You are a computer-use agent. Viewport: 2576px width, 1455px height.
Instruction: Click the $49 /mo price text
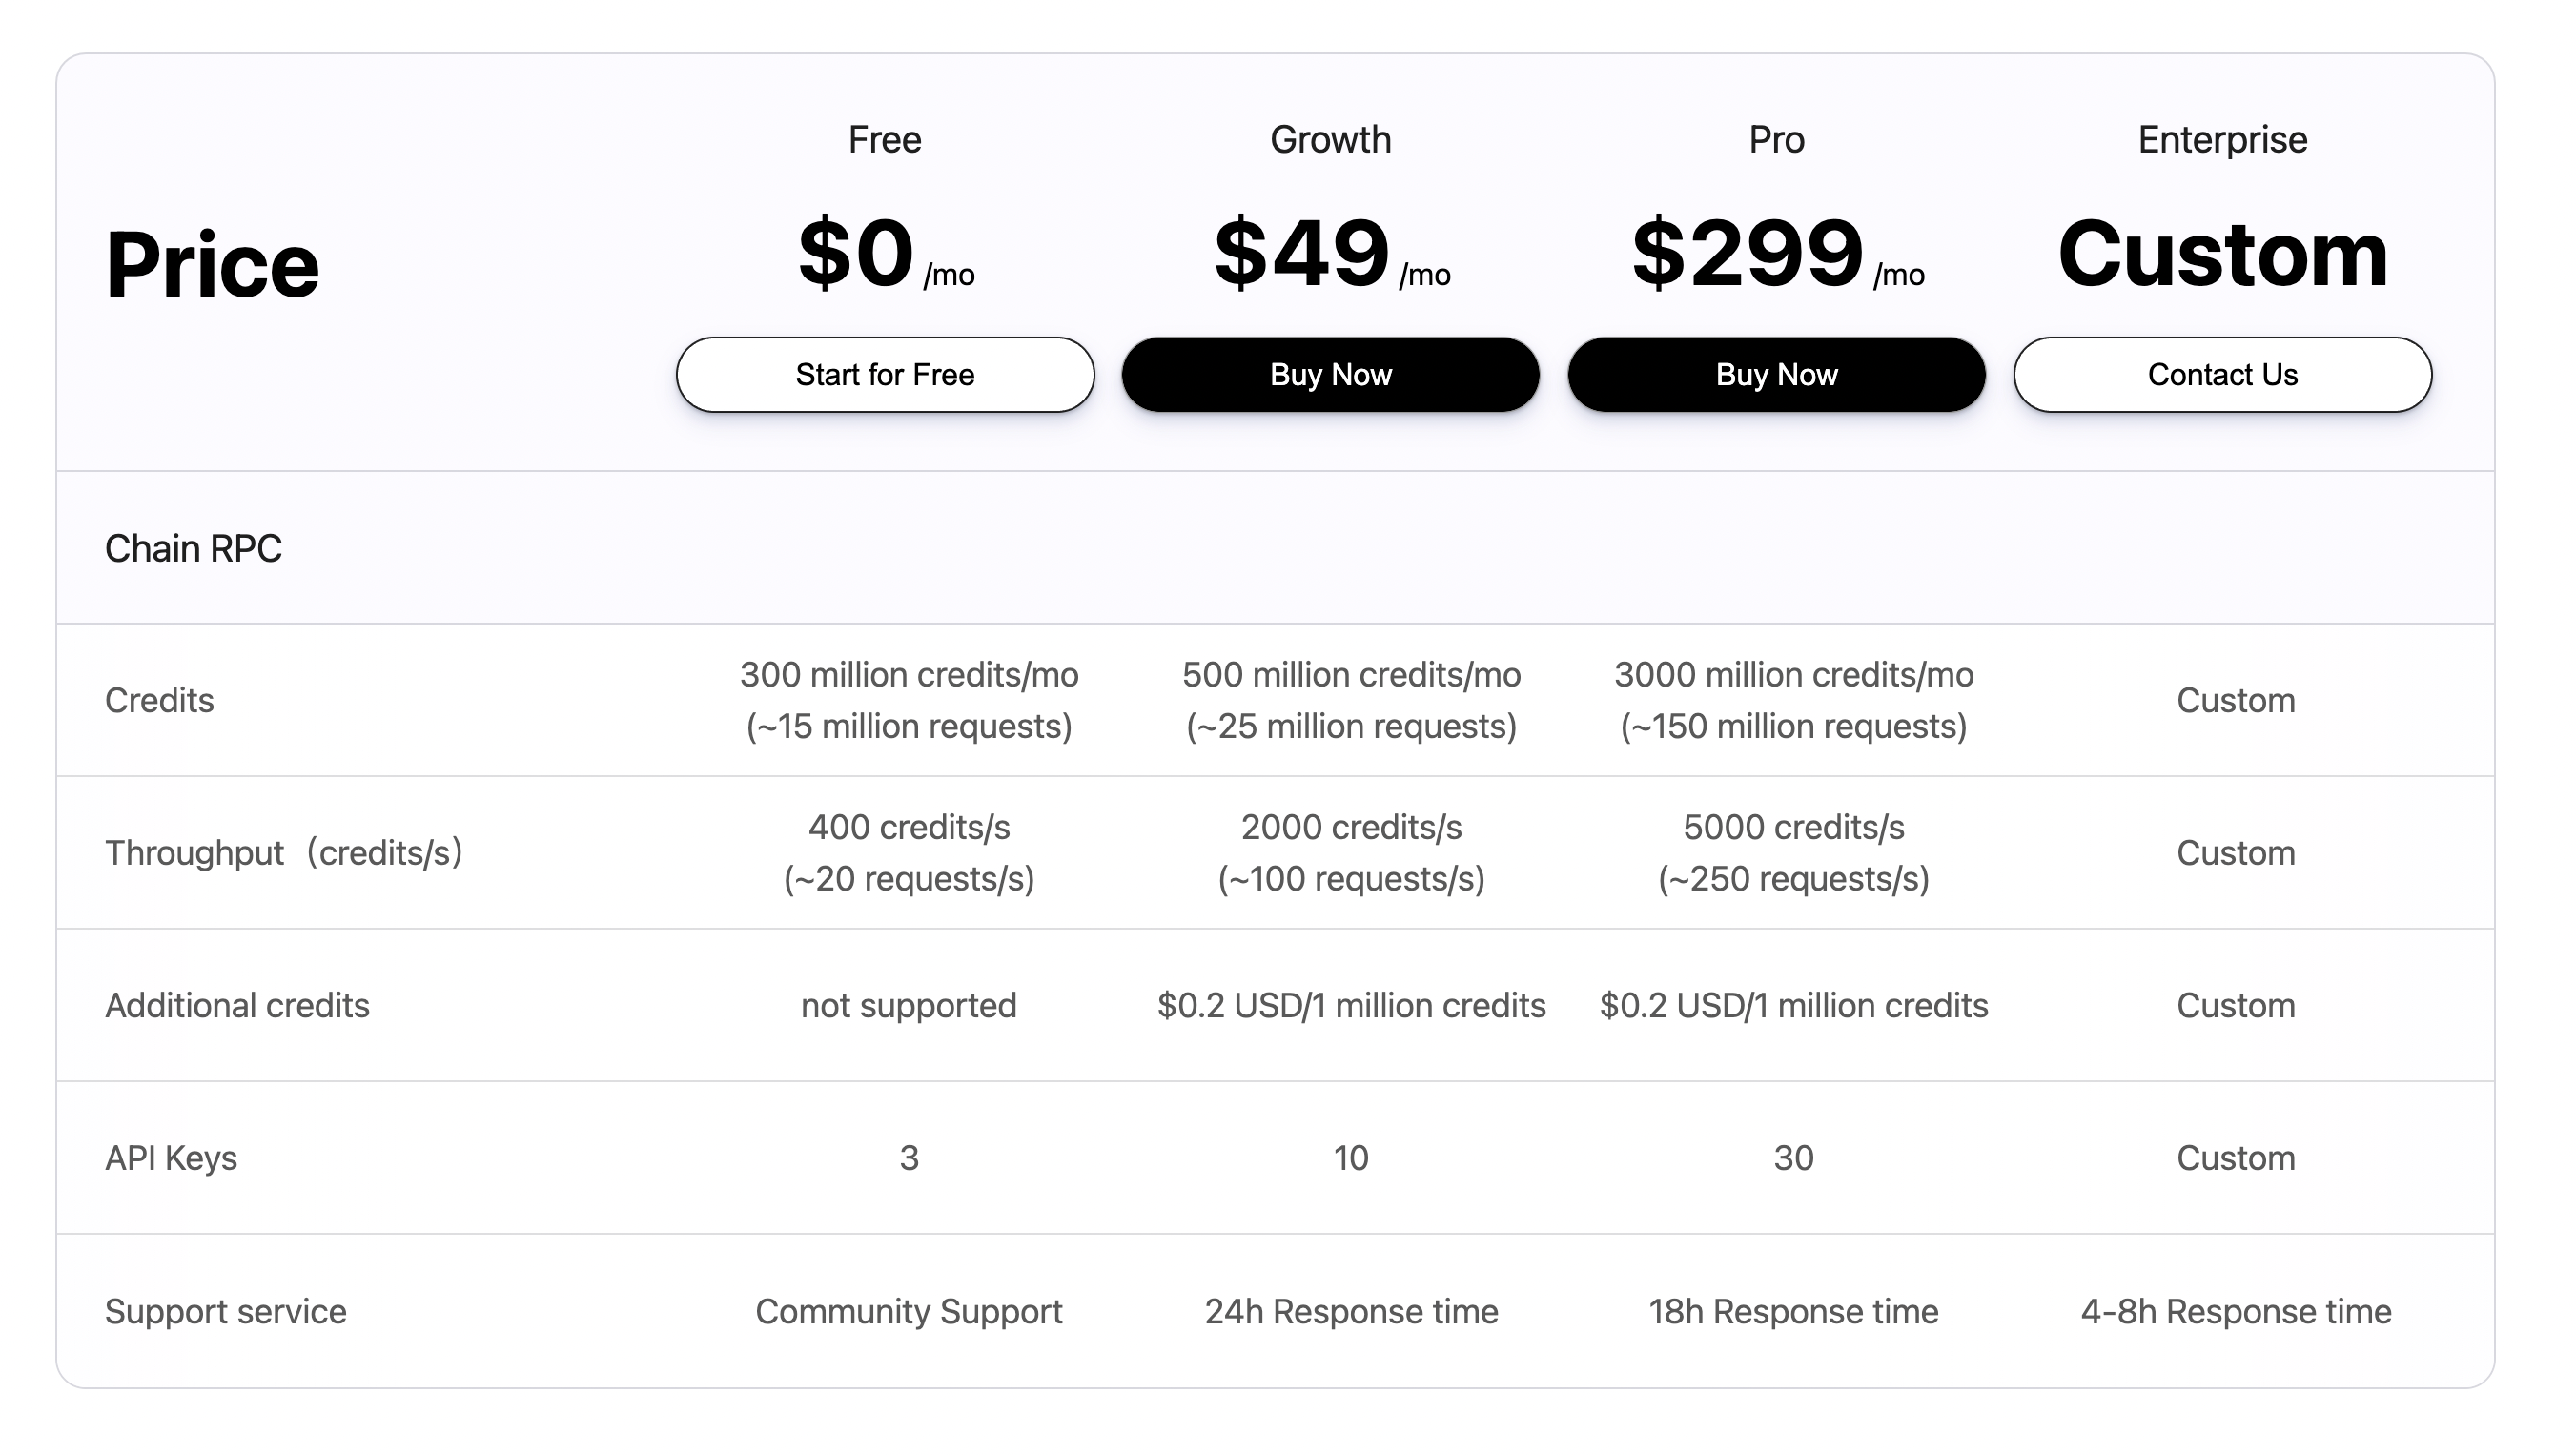(1330, 254)
